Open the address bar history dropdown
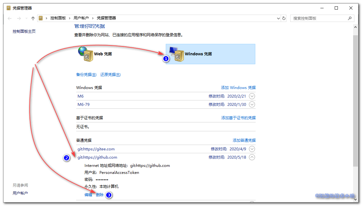This screenshot has width=362, height=206. click(278, 18)
